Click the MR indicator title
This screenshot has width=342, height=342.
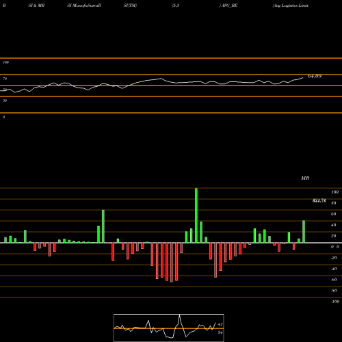pyautogui.click(x=305, y=178)
